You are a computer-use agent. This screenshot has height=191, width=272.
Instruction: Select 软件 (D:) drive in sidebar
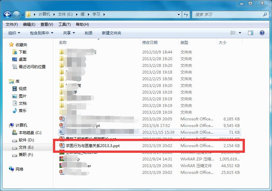pos(26,140)
